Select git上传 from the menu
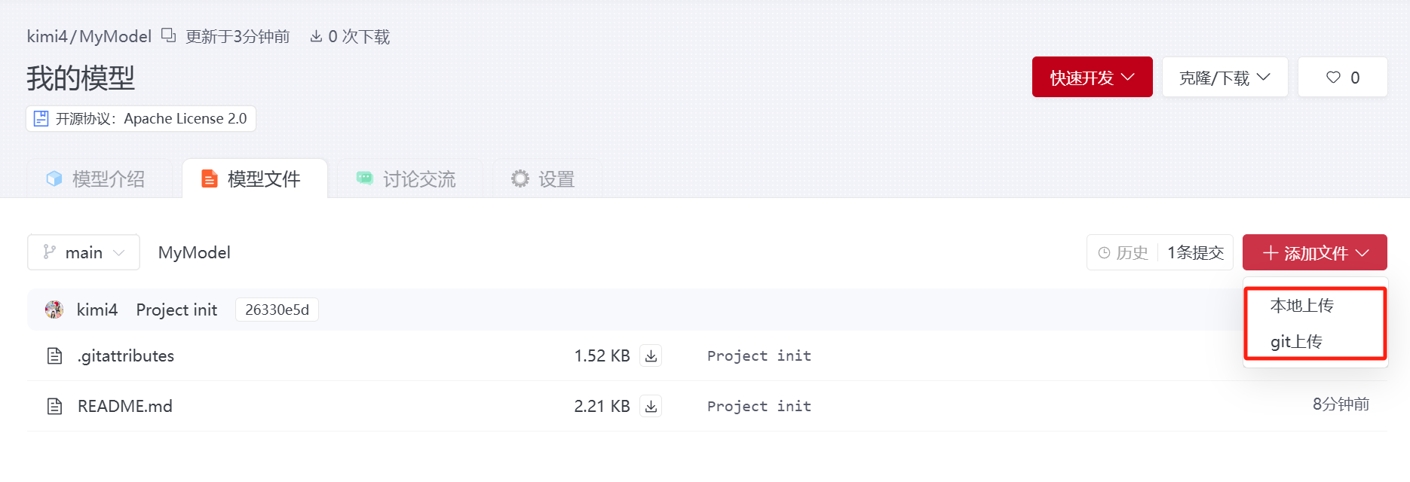Image resolution: width=1410 pixels, height=482 pixels. (1296, 342)
